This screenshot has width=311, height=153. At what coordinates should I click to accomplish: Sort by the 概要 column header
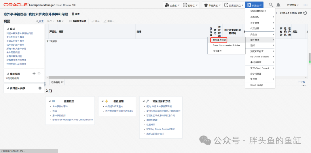[61, 32]
